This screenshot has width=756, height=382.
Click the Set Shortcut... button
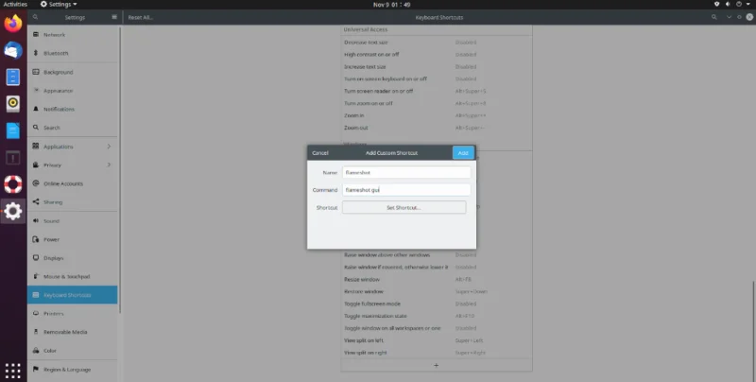404,207
